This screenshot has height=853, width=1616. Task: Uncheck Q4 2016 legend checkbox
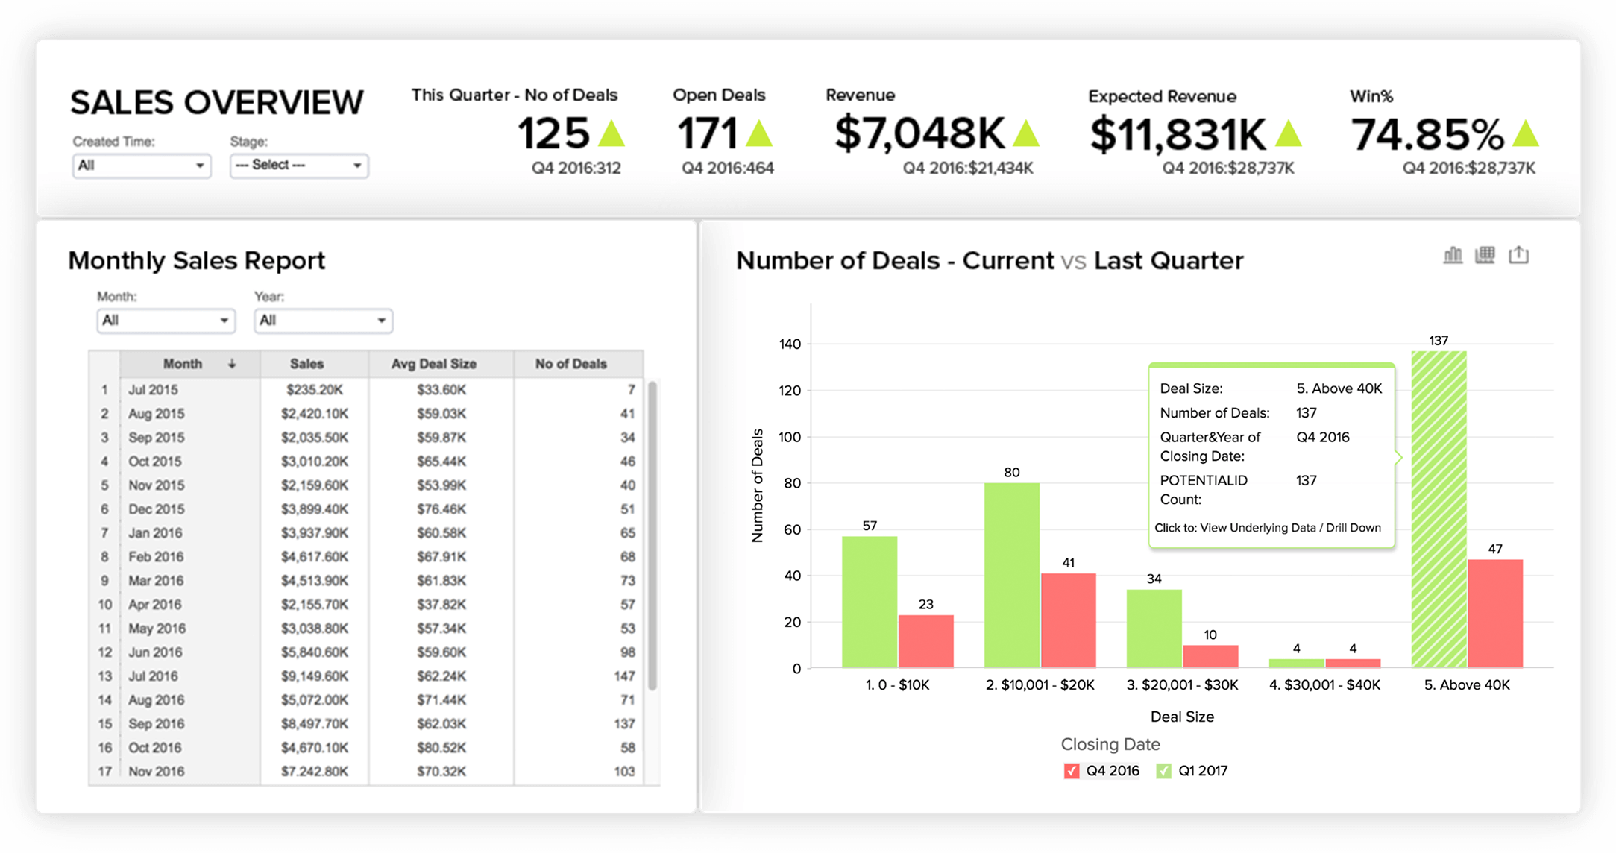click(x=1071, y=771)
